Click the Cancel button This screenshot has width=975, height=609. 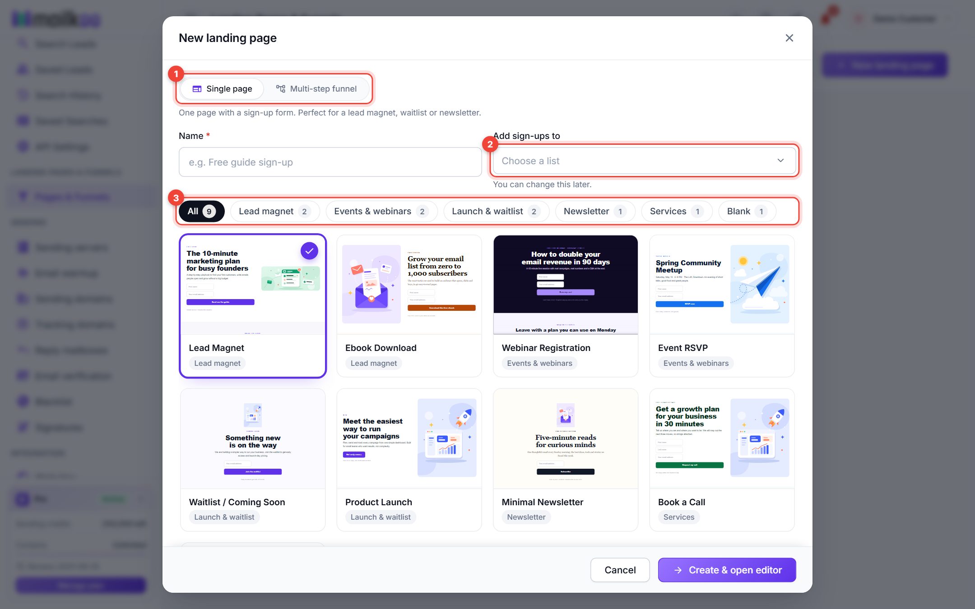pos(620,570)
